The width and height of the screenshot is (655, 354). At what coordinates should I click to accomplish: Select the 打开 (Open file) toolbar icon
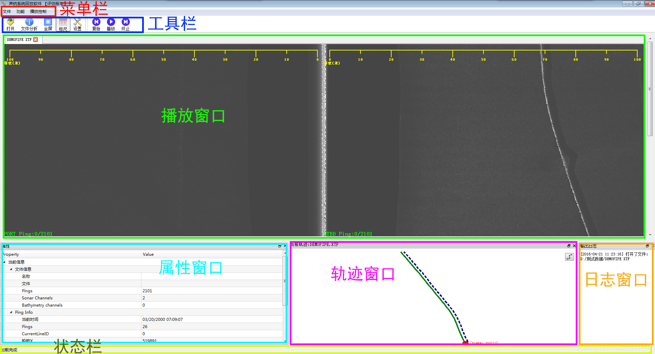[x=10, y=24]
